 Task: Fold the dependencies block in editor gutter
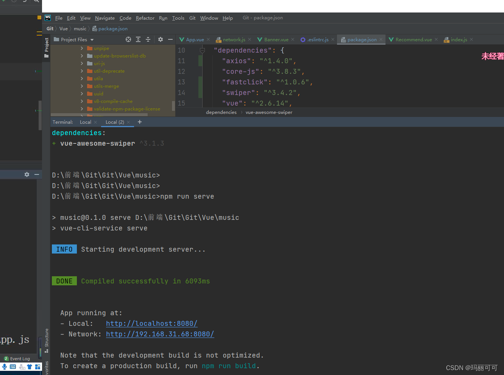point(202,50)
